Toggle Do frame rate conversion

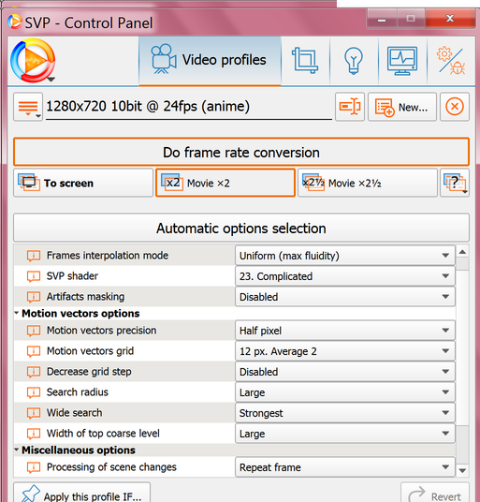[x=241, y=152]
